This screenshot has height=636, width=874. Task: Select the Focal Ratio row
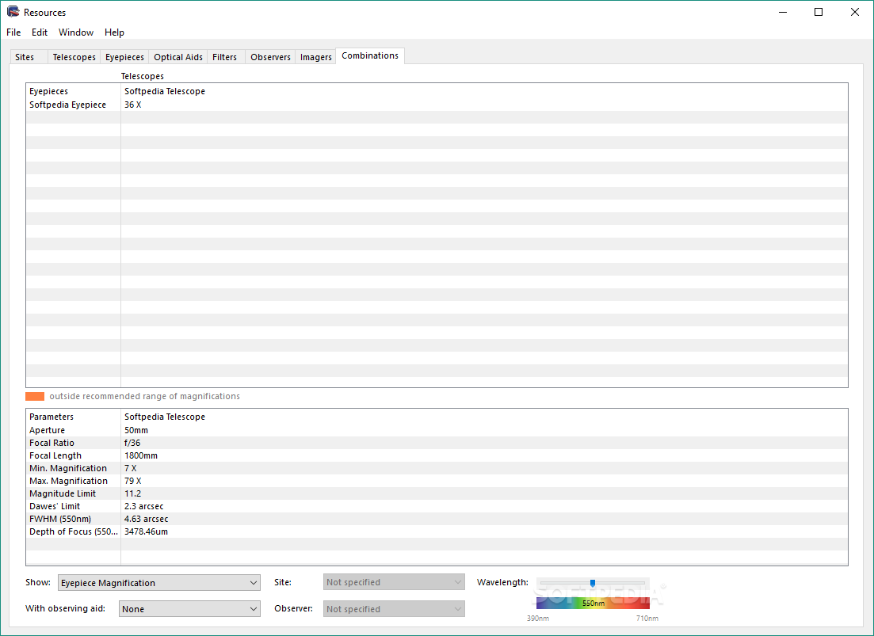coord(437,443)
